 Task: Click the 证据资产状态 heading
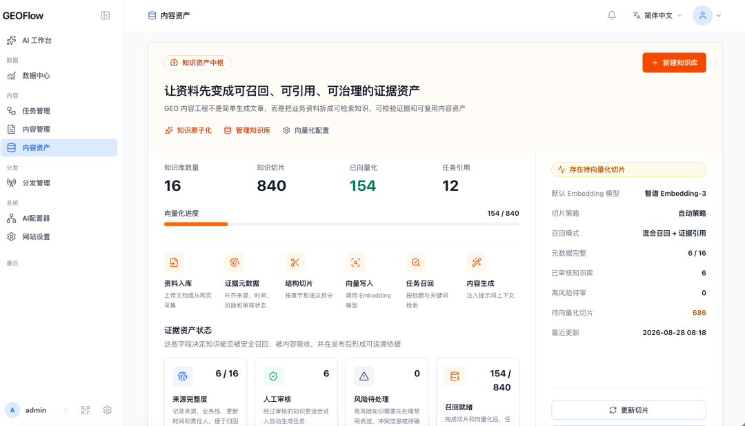click(188, 330)
